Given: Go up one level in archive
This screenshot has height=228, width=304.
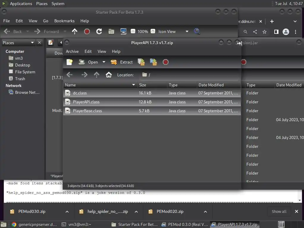Looking at the screenshot, I should click(x=96, y=75).
